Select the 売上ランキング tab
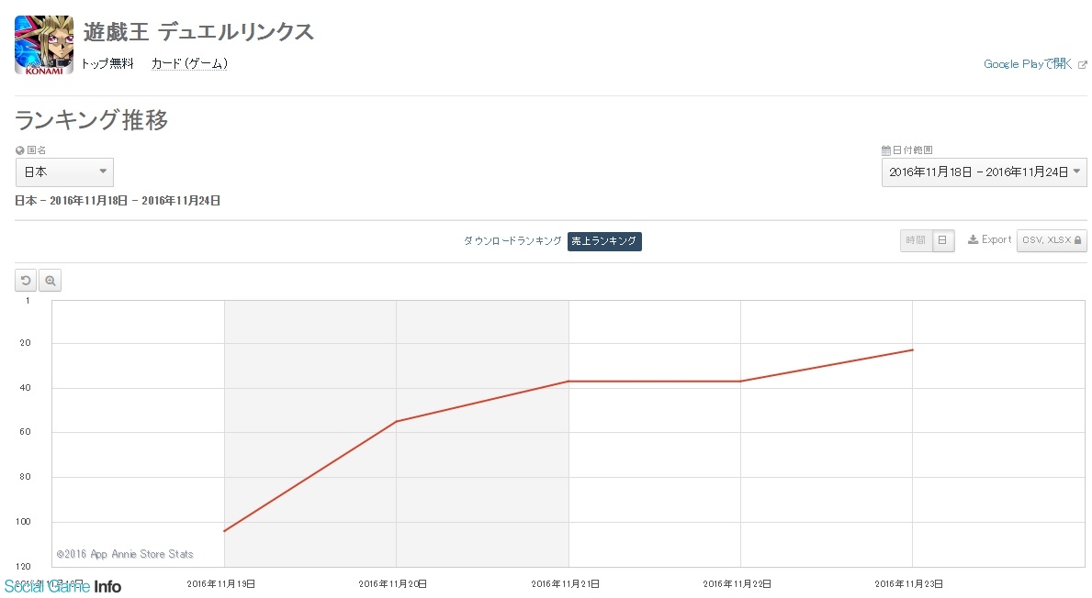This screenshot has width=1092, height=598. point(603,241)
